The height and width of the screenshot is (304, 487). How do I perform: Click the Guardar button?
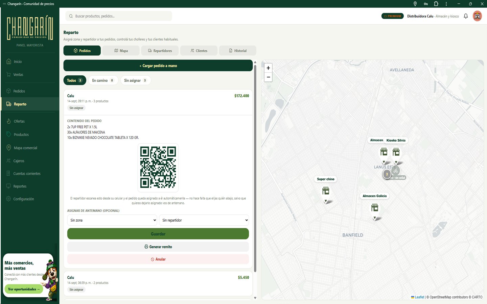[x=158, y=234]
